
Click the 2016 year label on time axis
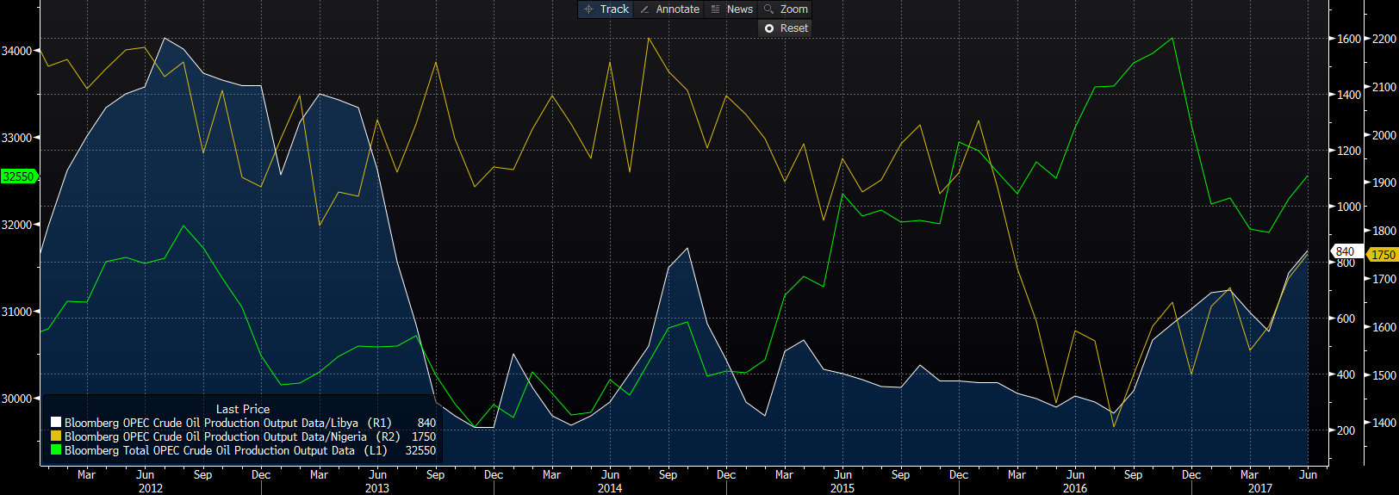pos(1075,488)
